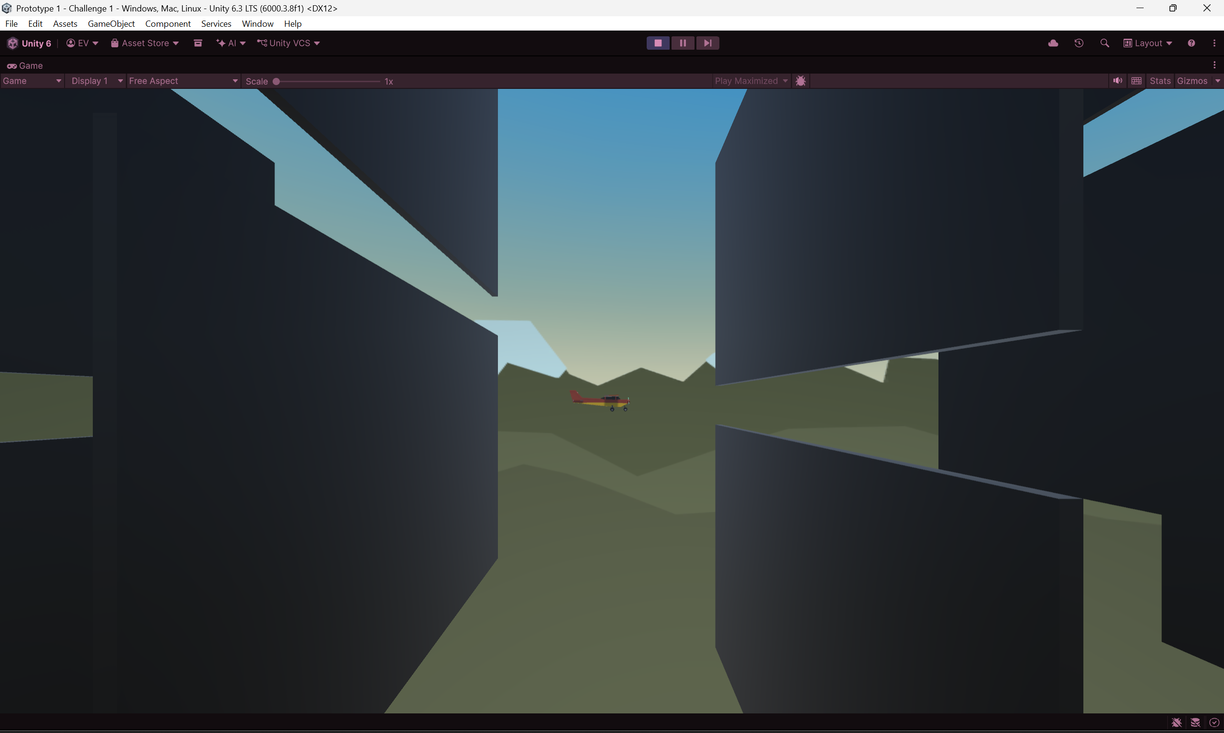Stop play mode with the stop button
The height and width of the screenshot is (733, 1224).
(x=658, y=43)
